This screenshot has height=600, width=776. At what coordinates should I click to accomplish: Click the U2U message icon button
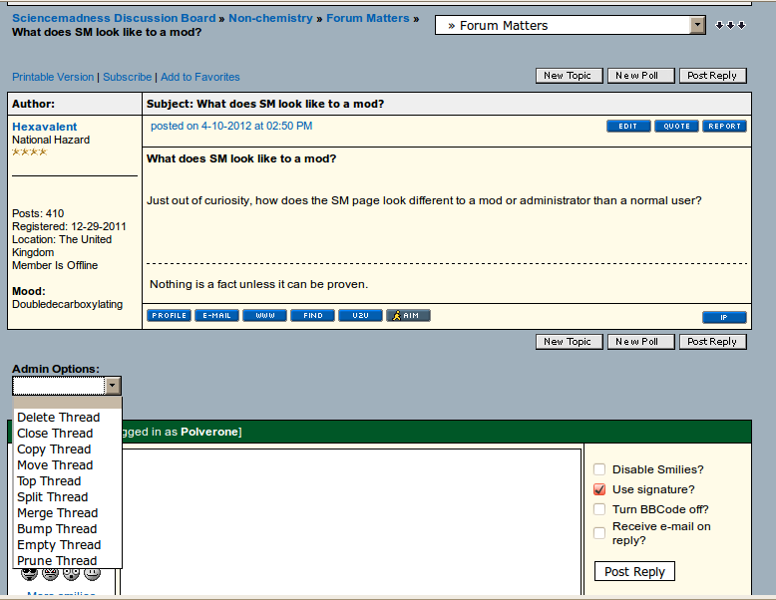pos(360,316)
